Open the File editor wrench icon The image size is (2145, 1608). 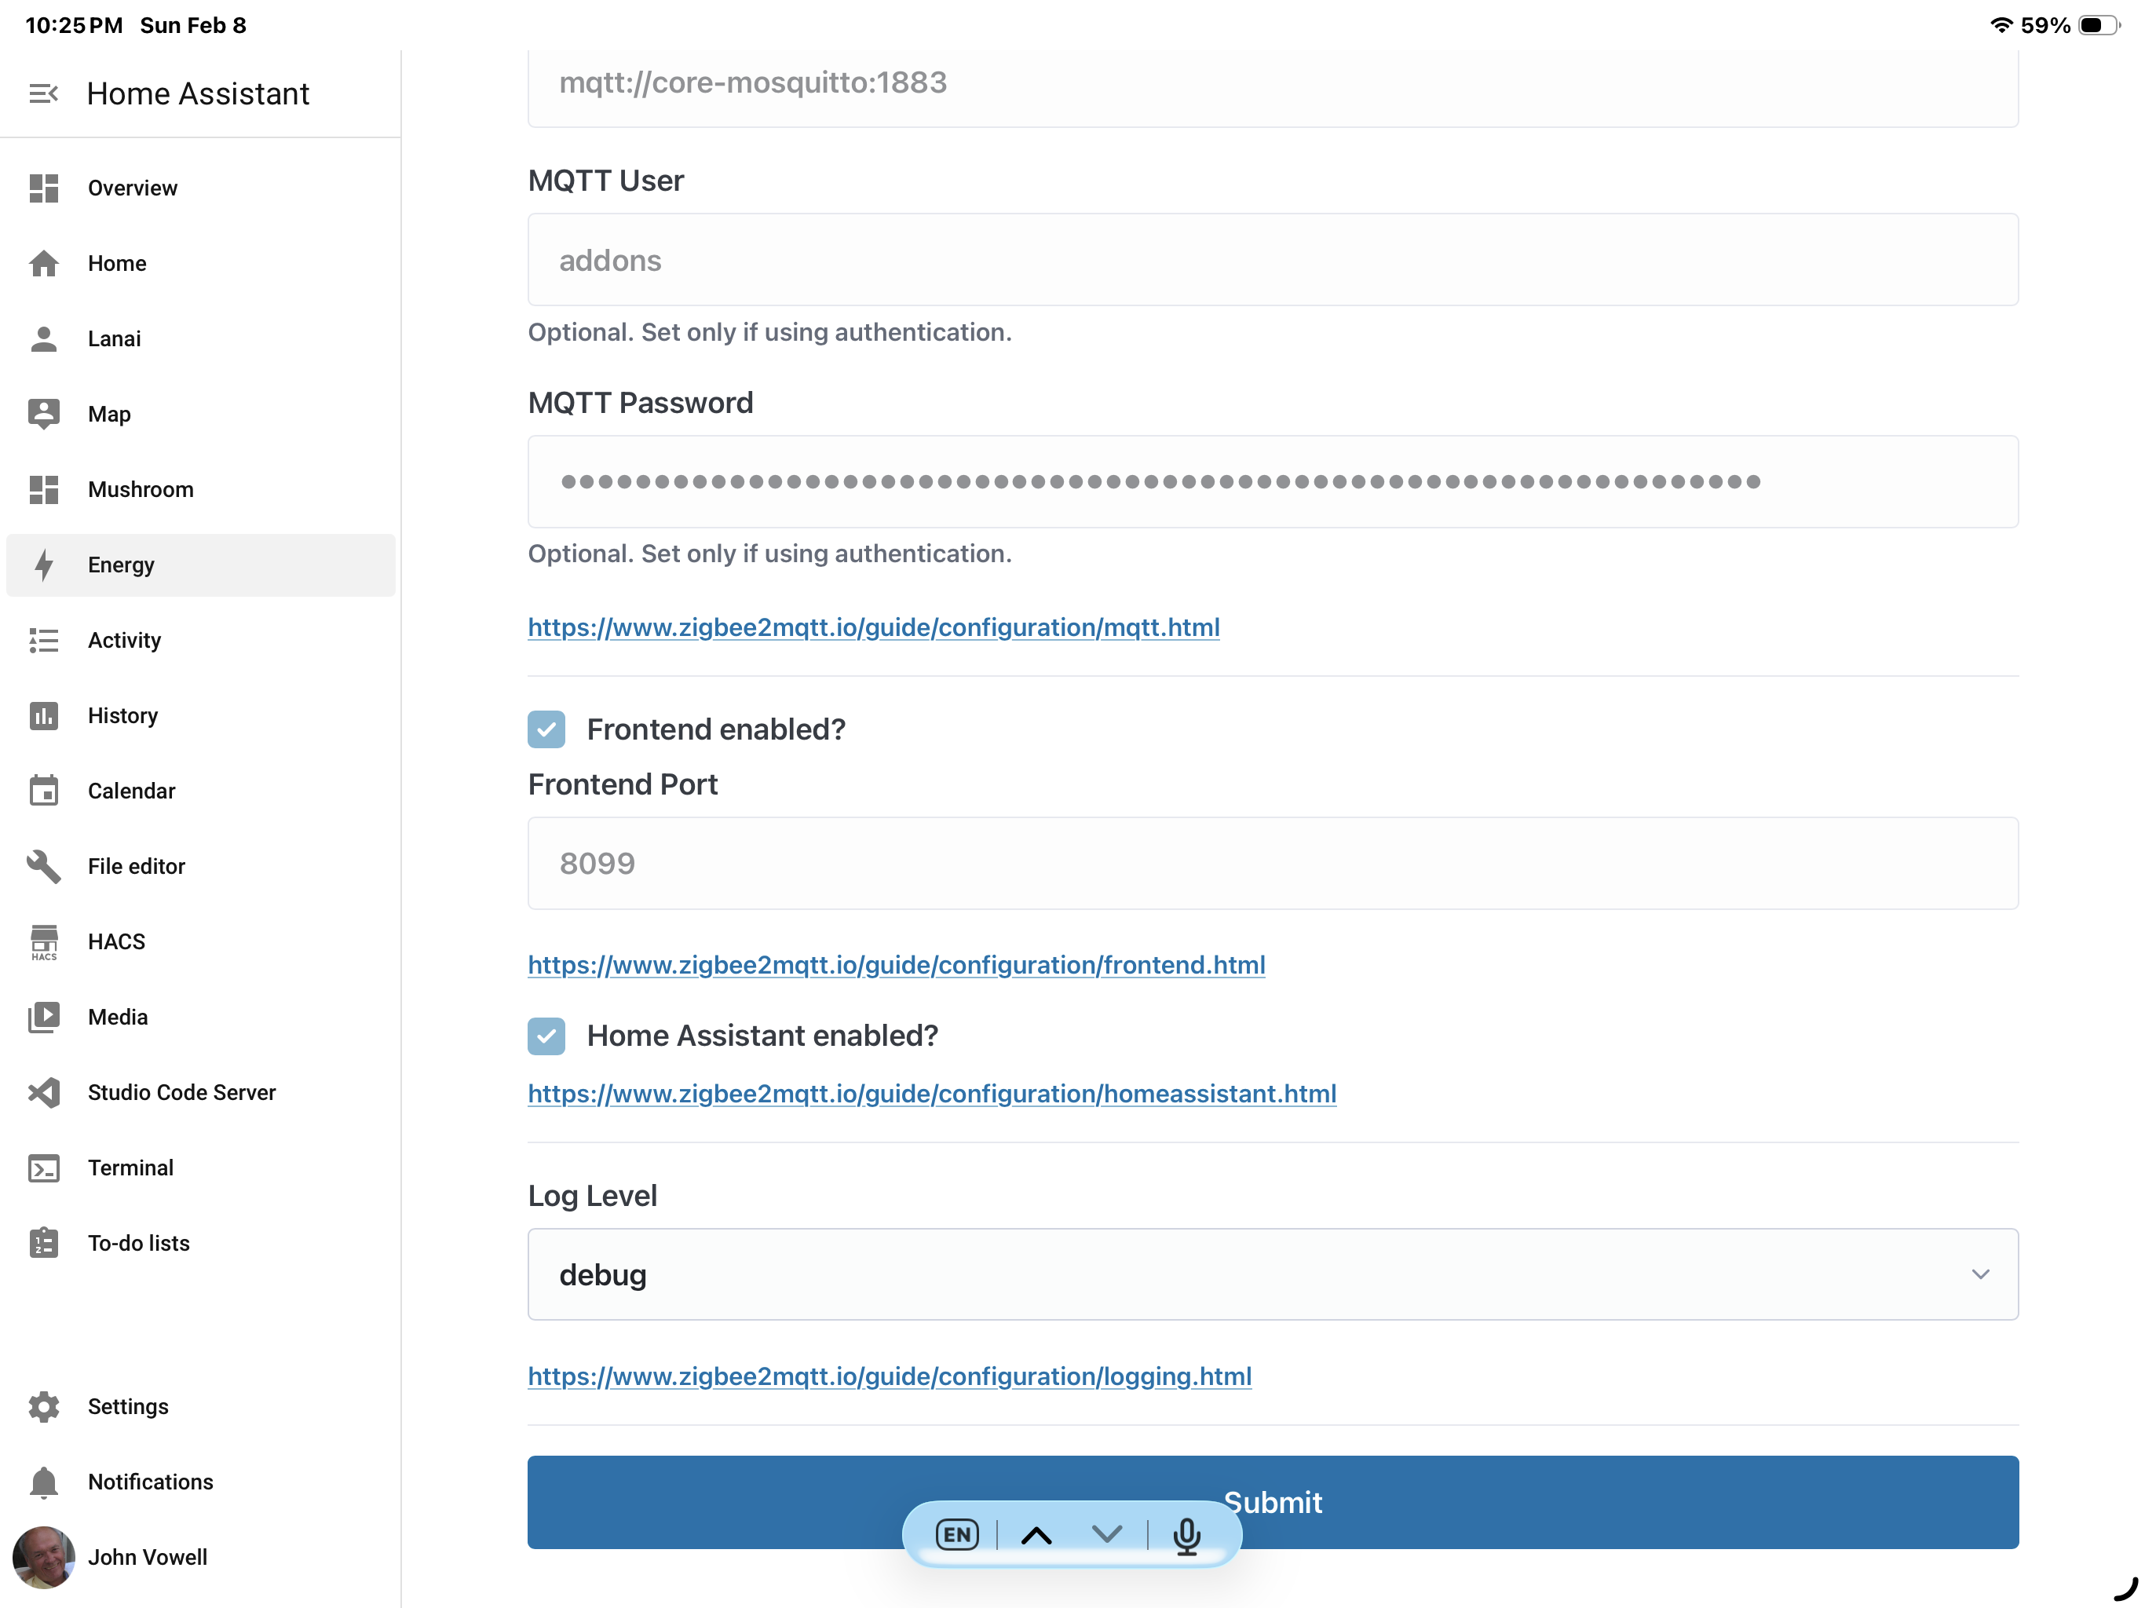[x=44, y=866]
